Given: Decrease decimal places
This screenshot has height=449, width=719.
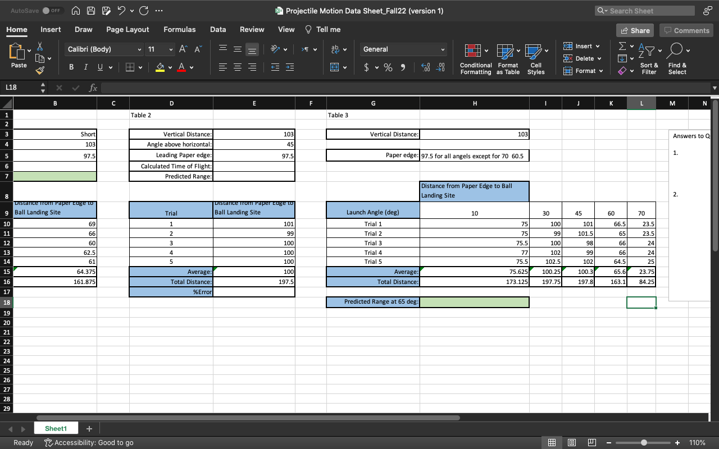Looking at the screenshot, I should 441,67.
